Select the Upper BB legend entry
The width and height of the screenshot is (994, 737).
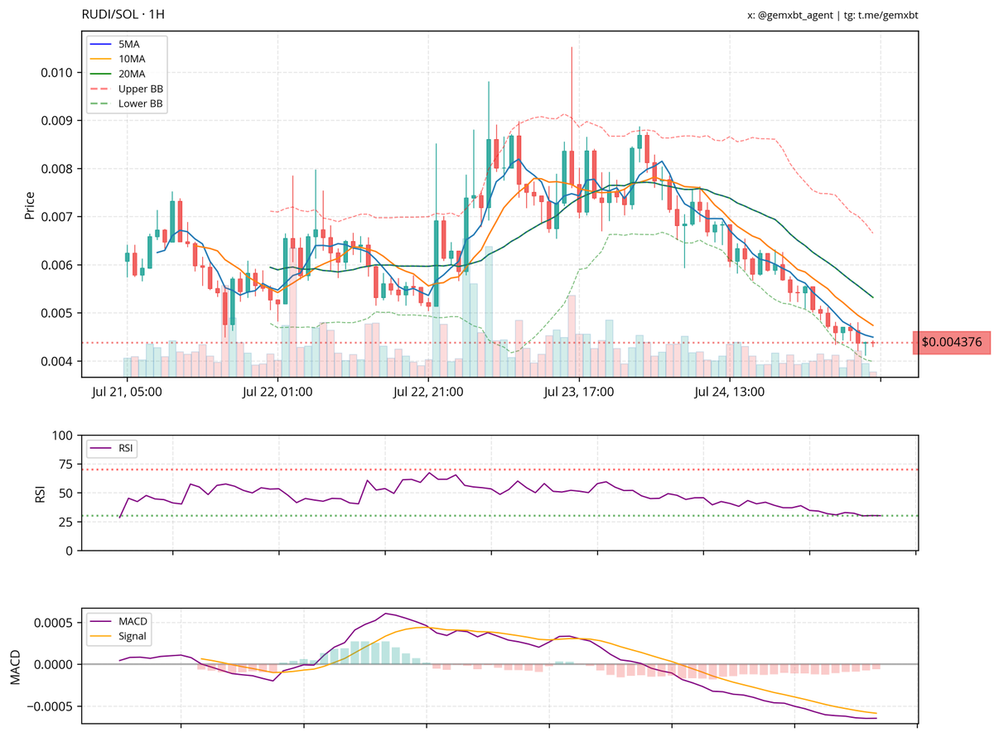[x=128, y=89]
